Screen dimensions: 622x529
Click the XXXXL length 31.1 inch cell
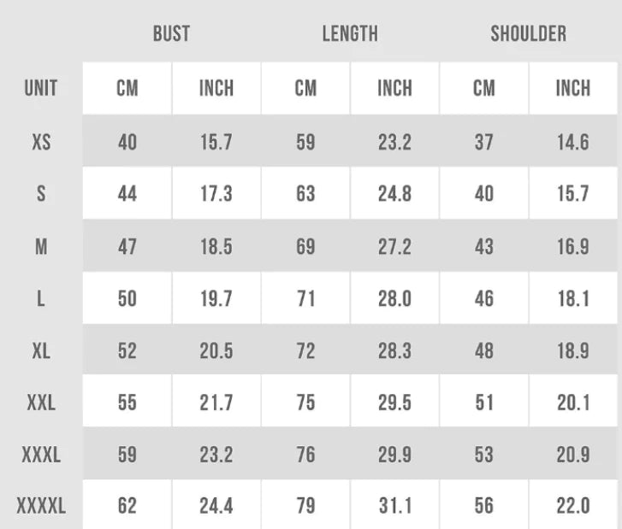click(394, 506)
